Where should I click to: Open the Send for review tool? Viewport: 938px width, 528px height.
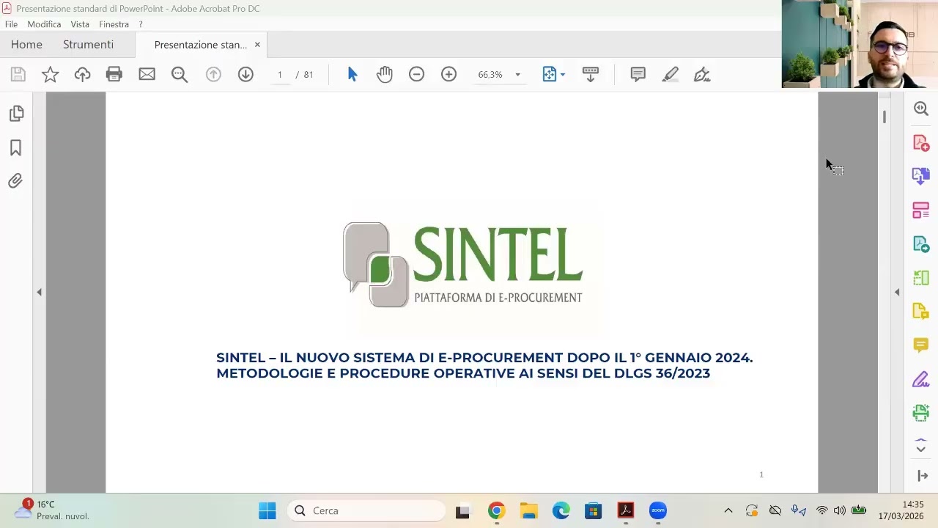[921, 244]
